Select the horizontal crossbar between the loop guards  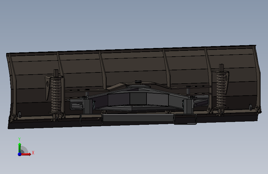coord(138,118)
